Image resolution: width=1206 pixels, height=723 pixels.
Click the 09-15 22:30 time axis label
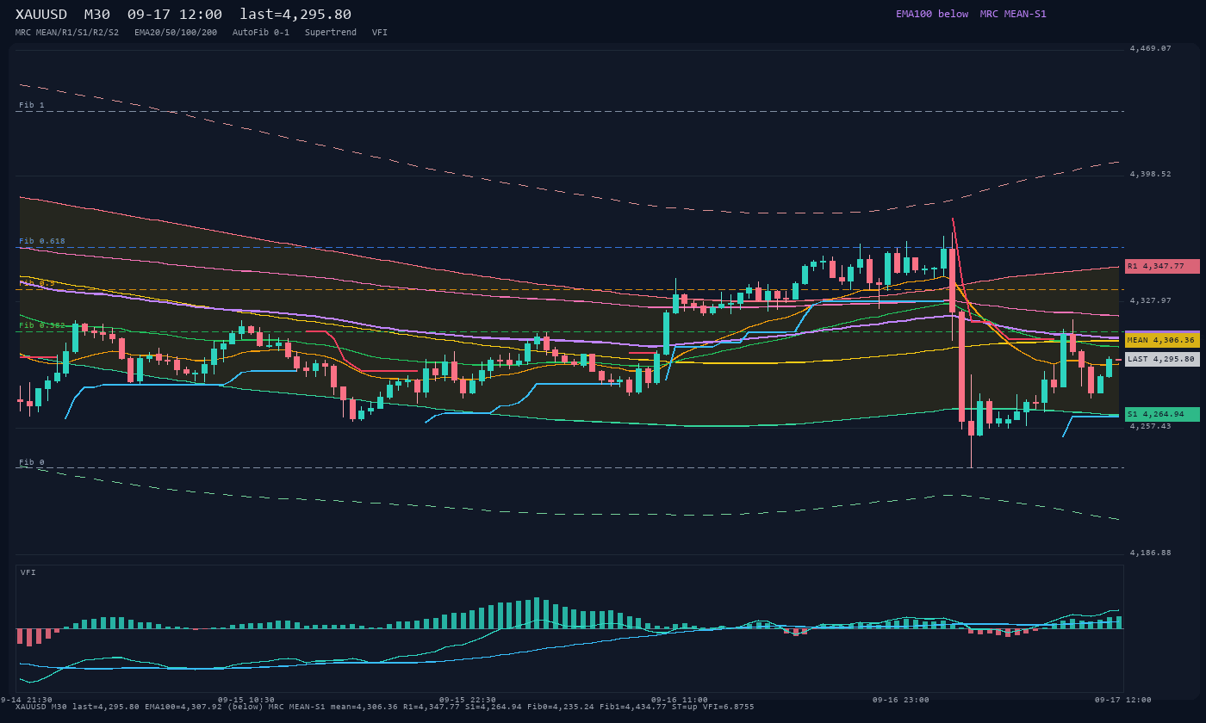point(468,700)
